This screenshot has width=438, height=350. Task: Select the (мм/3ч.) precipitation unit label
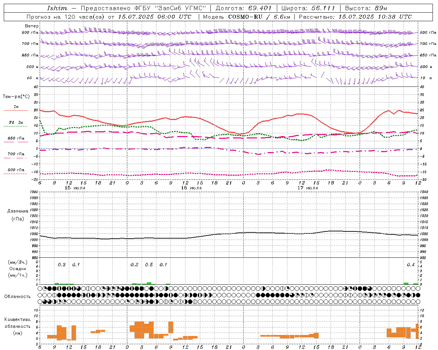click(x=18, y=262)
